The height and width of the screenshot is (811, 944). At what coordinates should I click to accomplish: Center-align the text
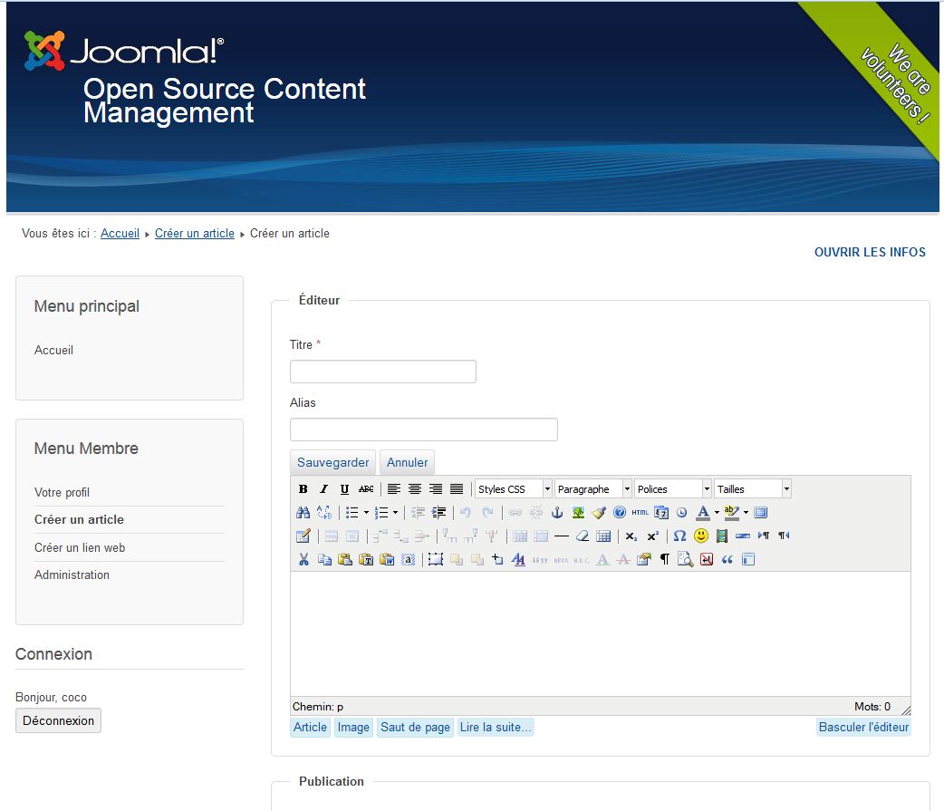point(415,489)
